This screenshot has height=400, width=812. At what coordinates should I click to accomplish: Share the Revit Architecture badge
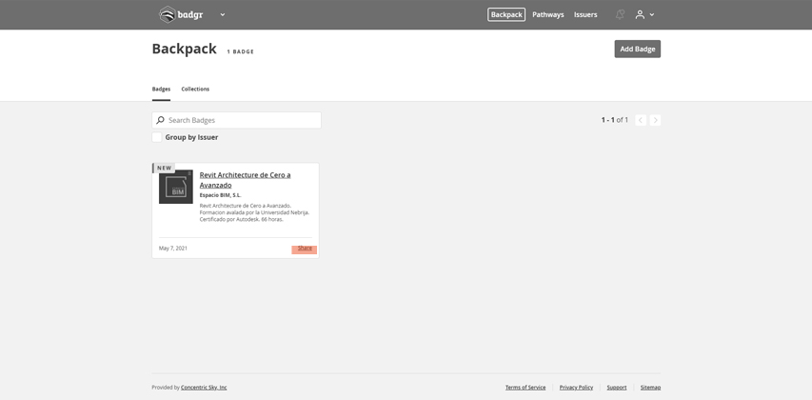[x=305, y=249]
